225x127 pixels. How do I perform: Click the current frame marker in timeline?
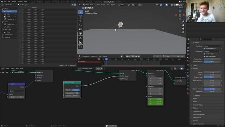point(106,59)
